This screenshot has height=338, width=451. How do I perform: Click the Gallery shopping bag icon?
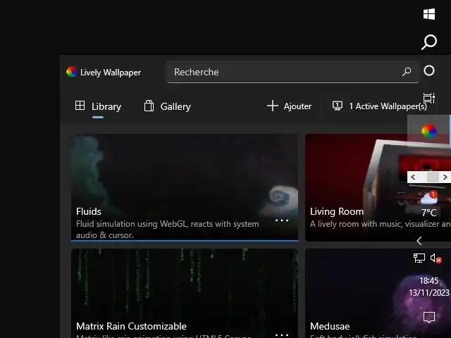[149, 106]
